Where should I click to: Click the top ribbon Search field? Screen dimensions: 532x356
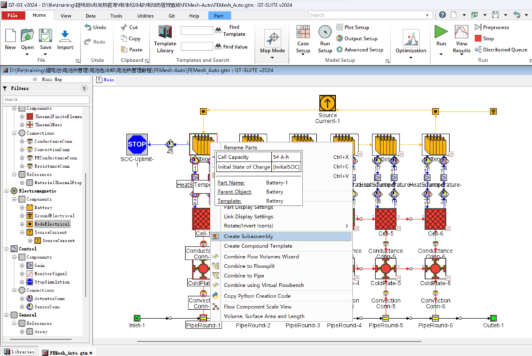click(370, 15)
